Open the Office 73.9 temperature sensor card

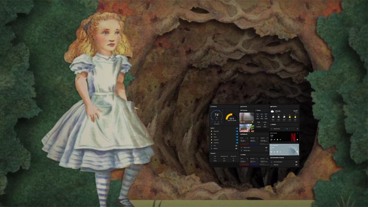[x=244, y=161]
